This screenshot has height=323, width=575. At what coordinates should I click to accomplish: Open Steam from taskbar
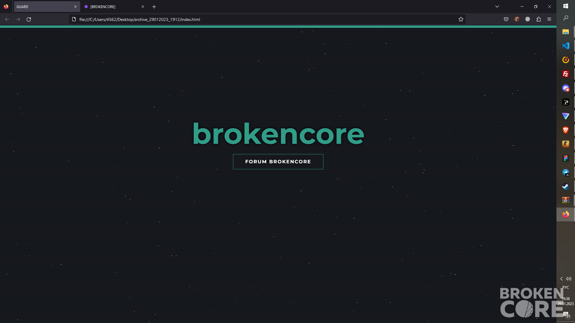[566, 186]
